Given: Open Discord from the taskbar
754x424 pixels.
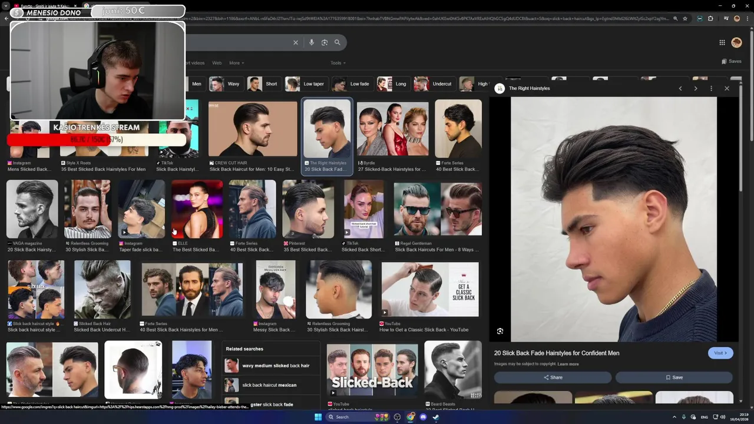Looking at the screenshot, I should coord(423,417).
